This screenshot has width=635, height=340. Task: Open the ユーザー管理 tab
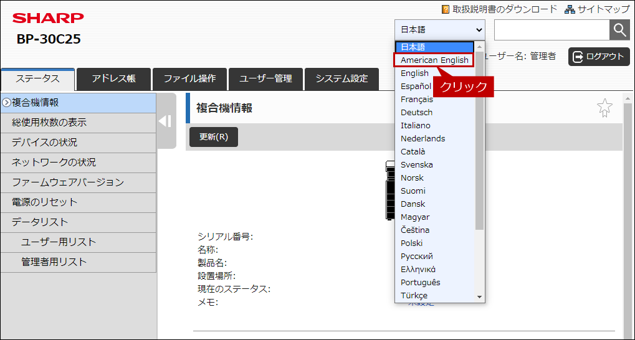coord(265,79)
